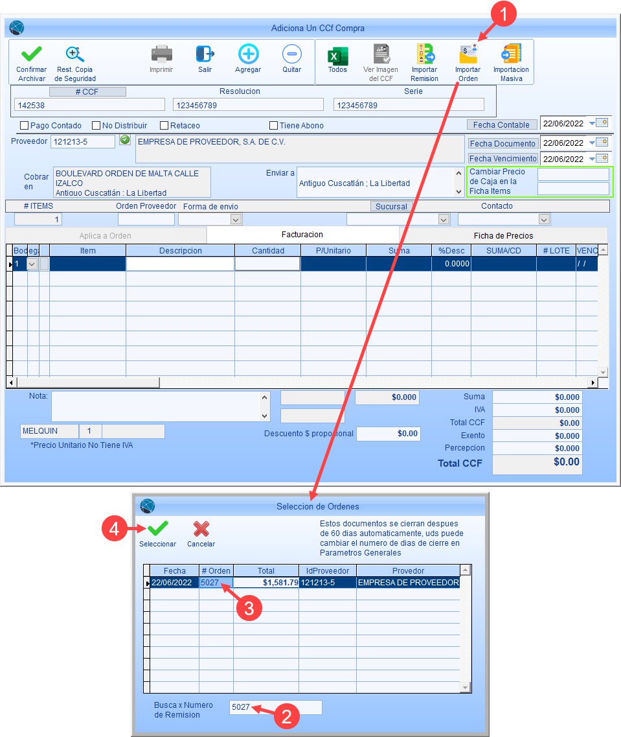
Task: Click the Quitar minus icon
Action: [x=292, y=54]
